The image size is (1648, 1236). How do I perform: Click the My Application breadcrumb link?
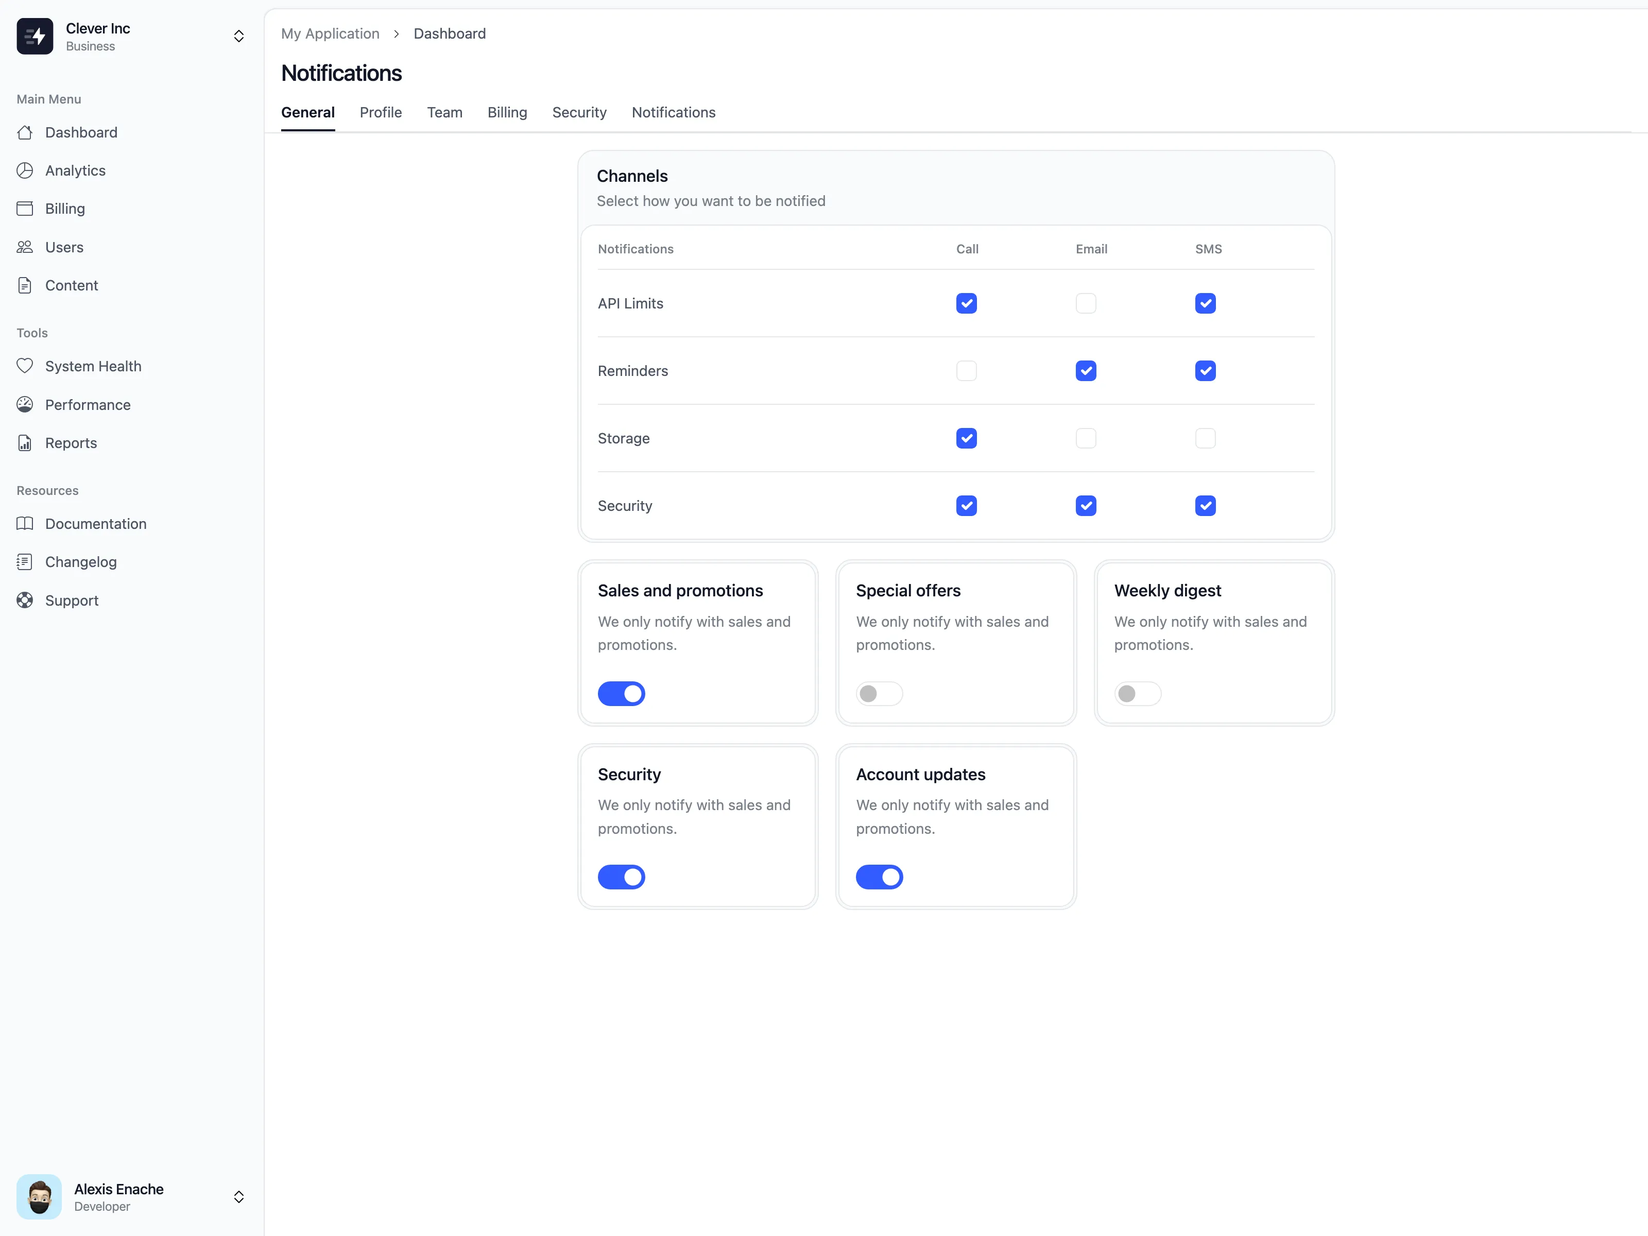pyautogui.click(x=330, y=33)
